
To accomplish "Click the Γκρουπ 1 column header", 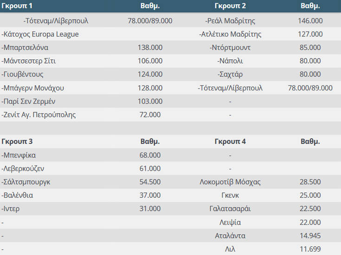I will coord(18,6).
